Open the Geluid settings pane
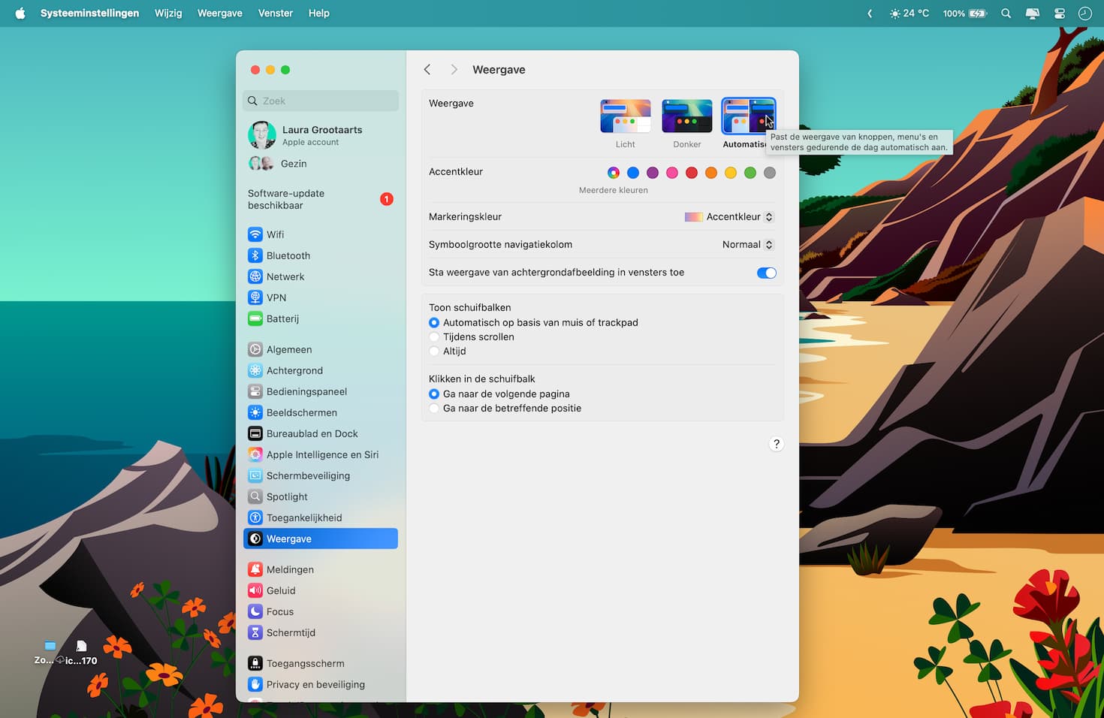Screen dimensions: 1104x718 (280, 590)
